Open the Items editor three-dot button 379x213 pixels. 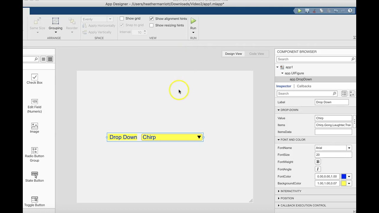[354, 122]
